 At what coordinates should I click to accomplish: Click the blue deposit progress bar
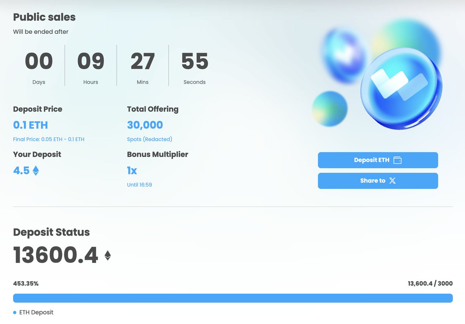(x=233, y=298)
